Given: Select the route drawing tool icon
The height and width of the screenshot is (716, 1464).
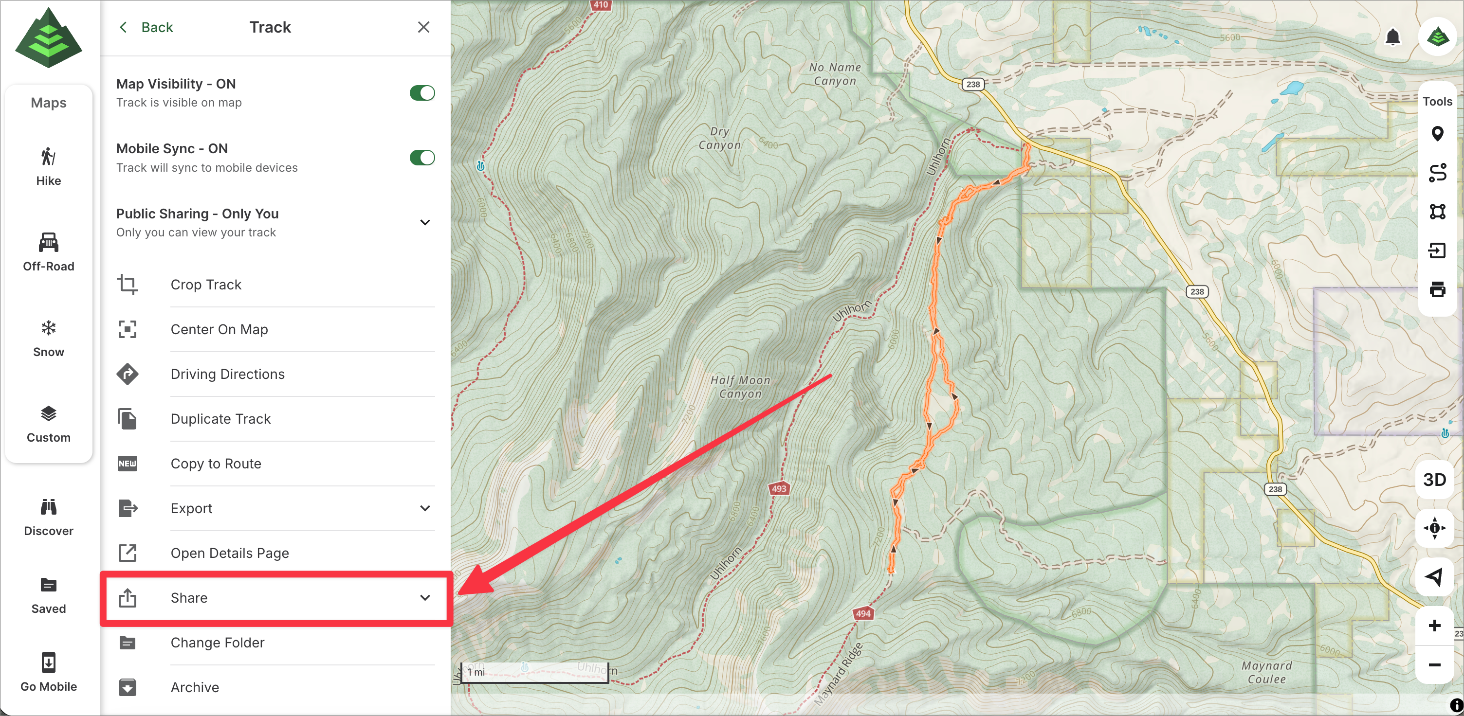Looking at the screenshot, I should tap(1437, 173).
